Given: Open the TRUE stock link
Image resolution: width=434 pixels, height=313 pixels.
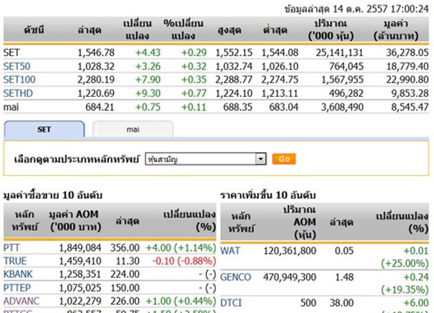Looking at the screenshot, I should click(x=15, y=261).
